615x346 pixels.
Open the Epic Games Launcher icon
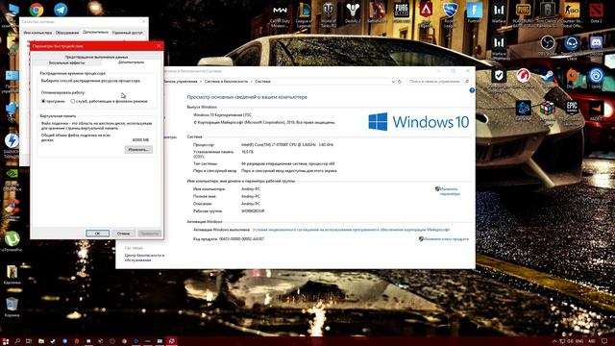tap(572, 111)
